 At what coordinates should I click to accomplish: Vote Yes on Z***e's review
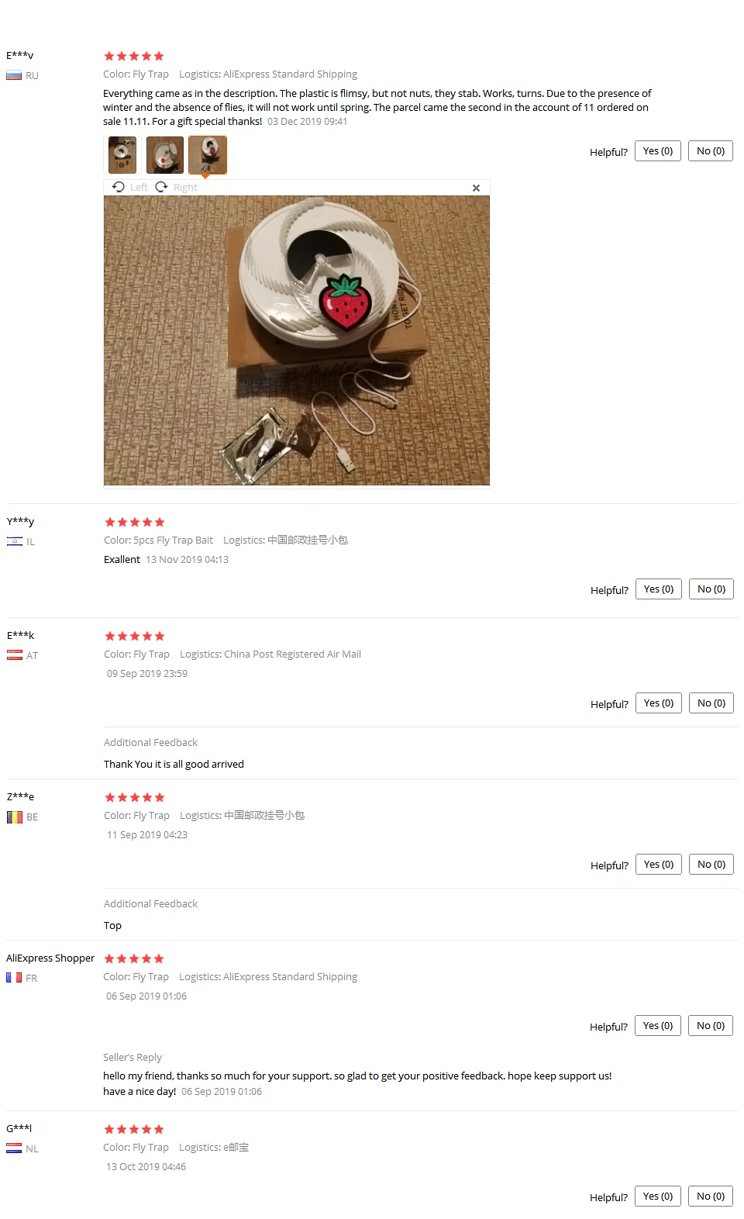[659, 865]
